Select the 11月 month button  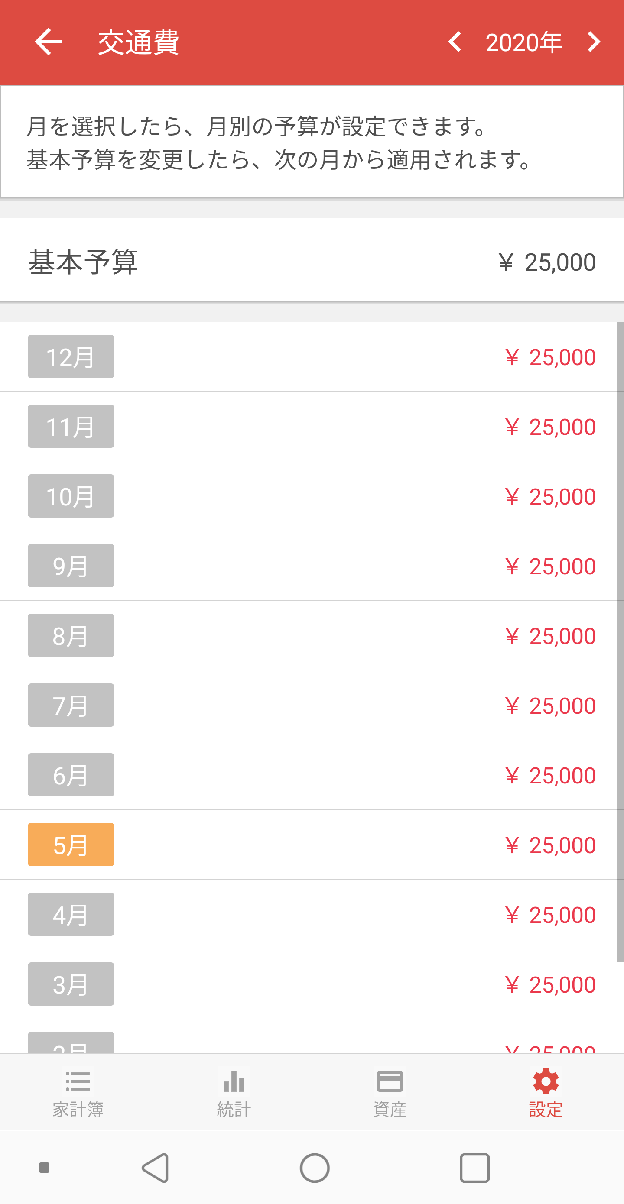71,426
